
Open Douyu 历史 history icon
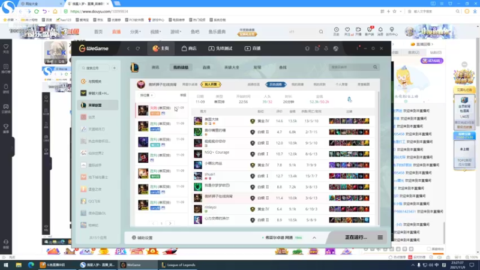336,31
